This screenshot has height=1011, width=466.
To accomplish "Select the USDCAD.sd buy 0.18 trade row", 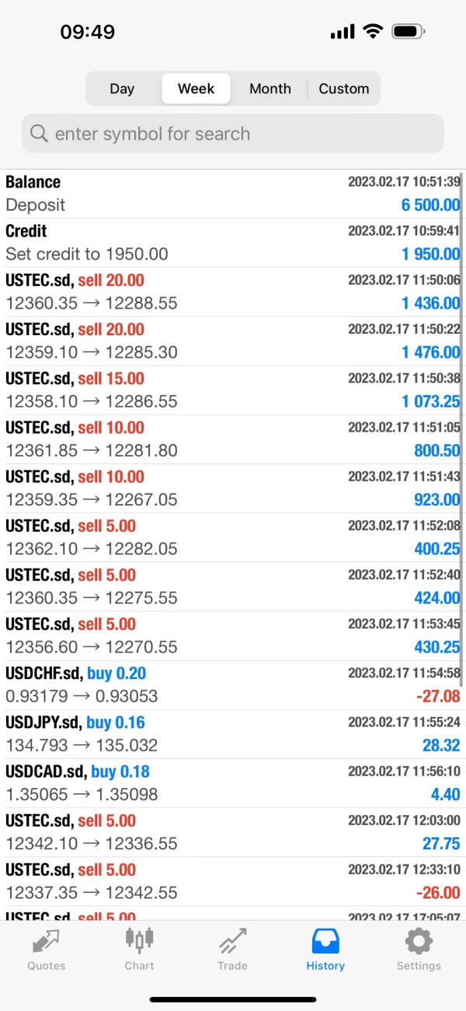I will pos(232,783).
